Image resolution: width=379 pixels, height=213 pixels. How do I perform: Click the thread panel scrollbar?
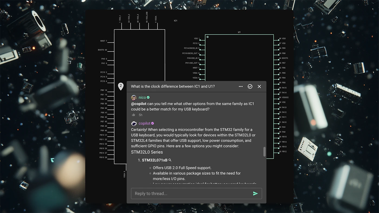click(x=264, y=152)
